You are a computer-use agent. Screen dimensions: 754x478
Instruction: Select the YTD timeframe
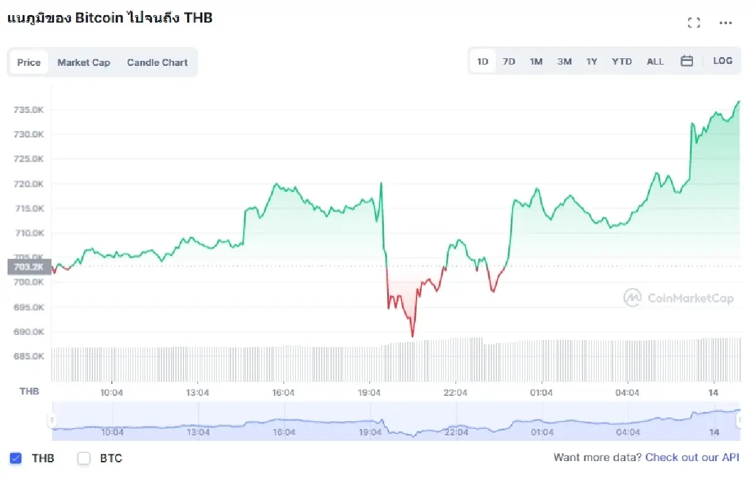click(621, 61)
